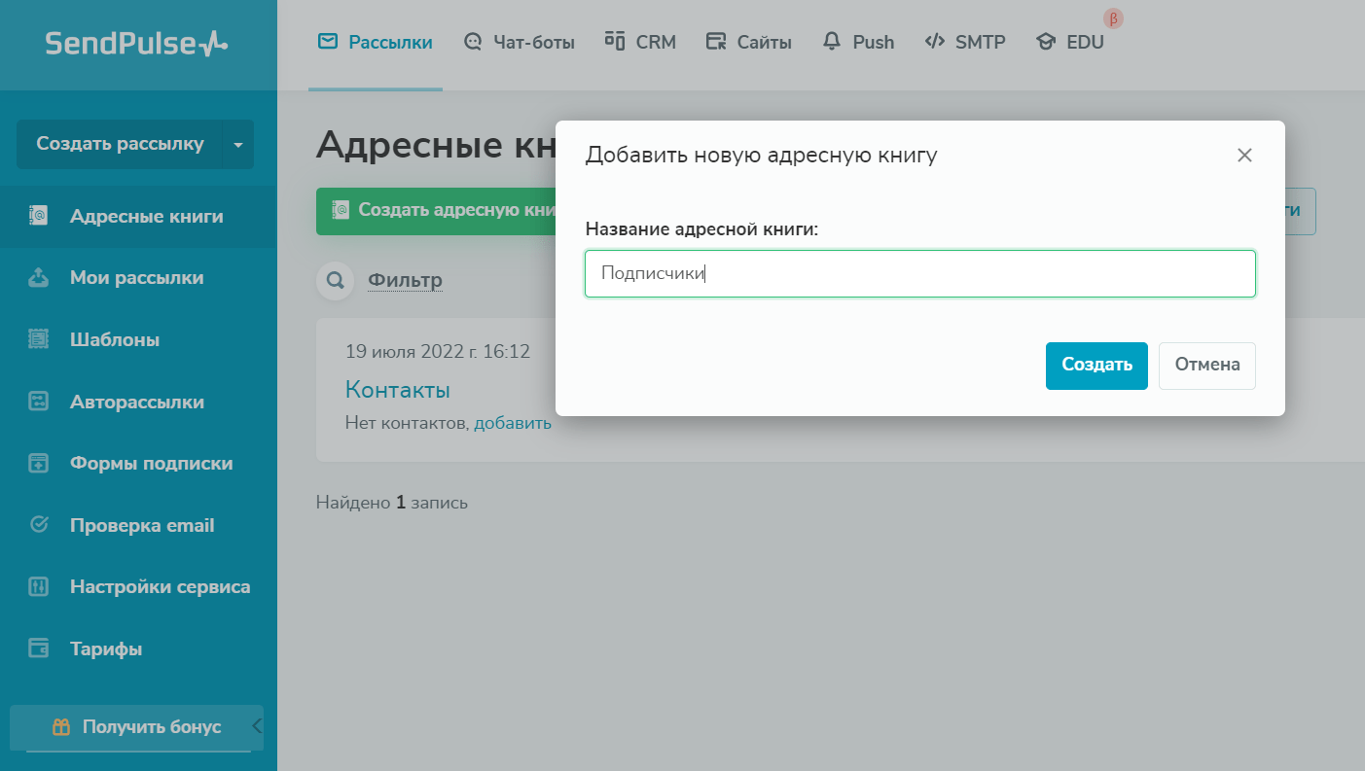Go to the SMTP section

[964, 42]
